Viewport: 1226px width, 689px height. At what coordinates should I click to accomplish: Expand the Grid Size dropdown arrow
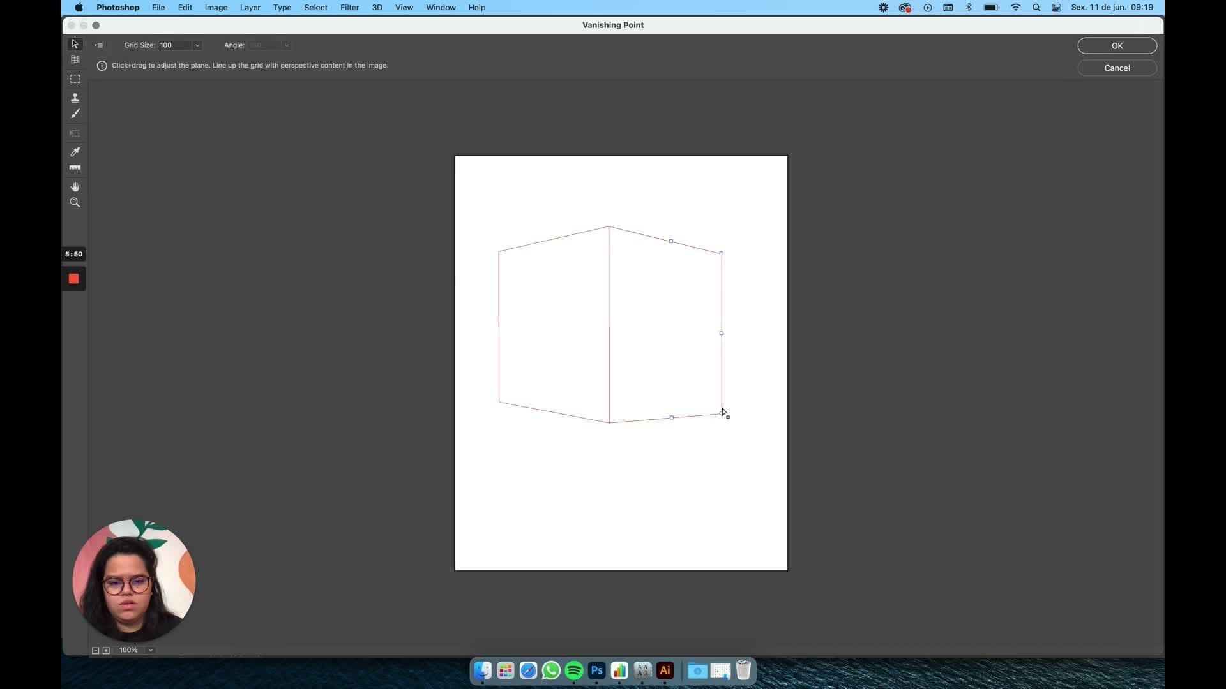click(x=197, y=45)
